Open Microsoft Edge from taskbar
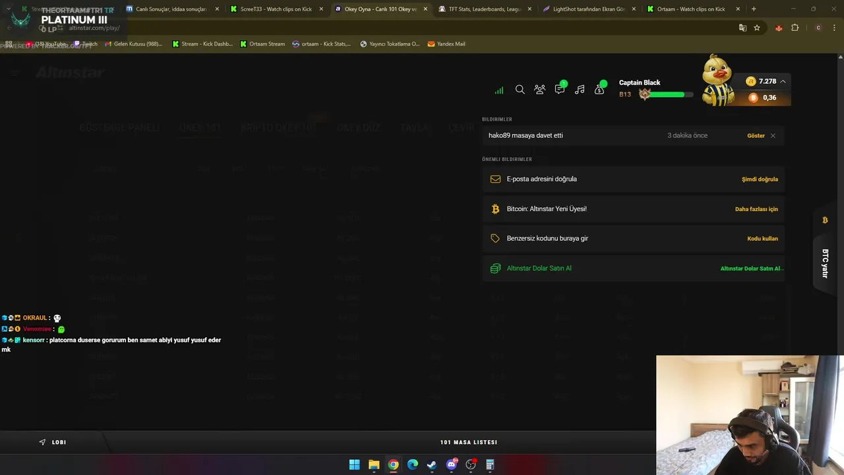 [x=413, y=464]
